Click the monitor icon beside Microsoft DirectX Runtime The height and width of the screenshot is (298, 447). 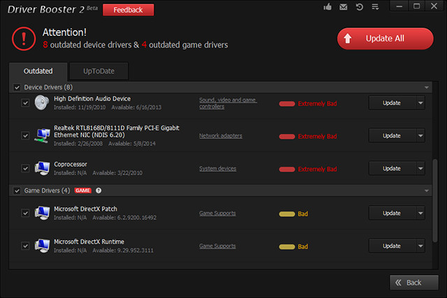(x=42, y=246)
